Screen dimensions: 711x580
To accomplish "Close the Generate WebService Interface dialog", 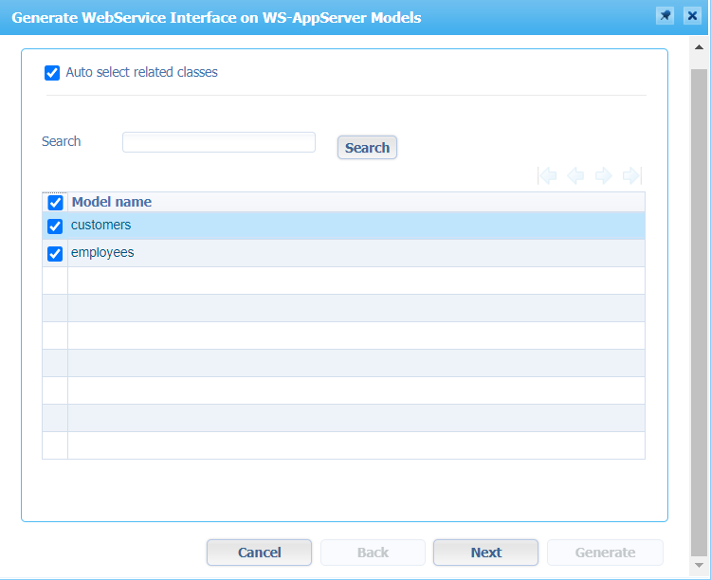I will click(692, 17).
